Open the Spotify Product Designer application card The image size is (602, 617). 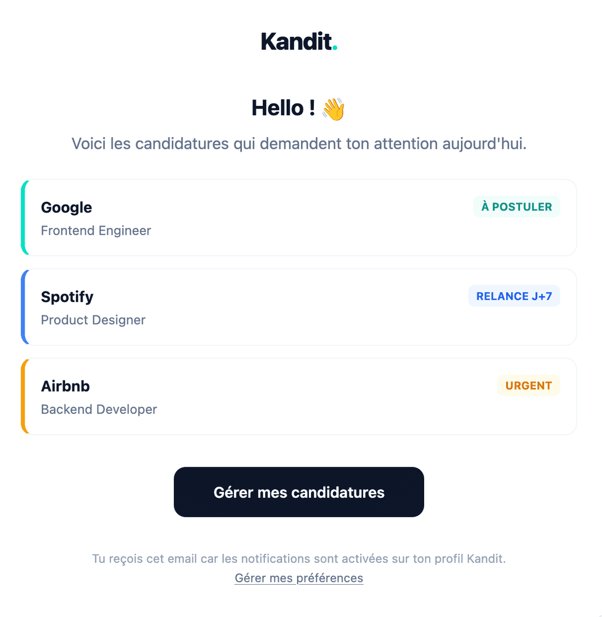tap(299, 307)
